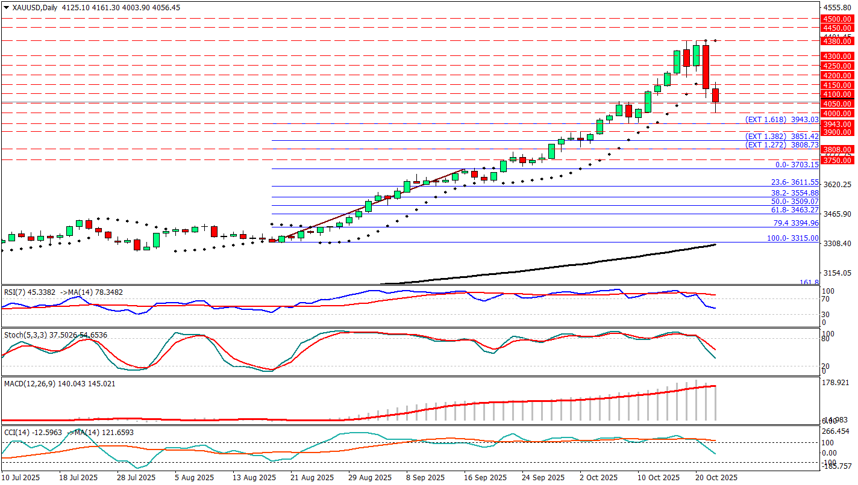Select the 61.8- 3463.27 Fibonacci level label
The image size is (858, 485).
(x=795, y=210)
